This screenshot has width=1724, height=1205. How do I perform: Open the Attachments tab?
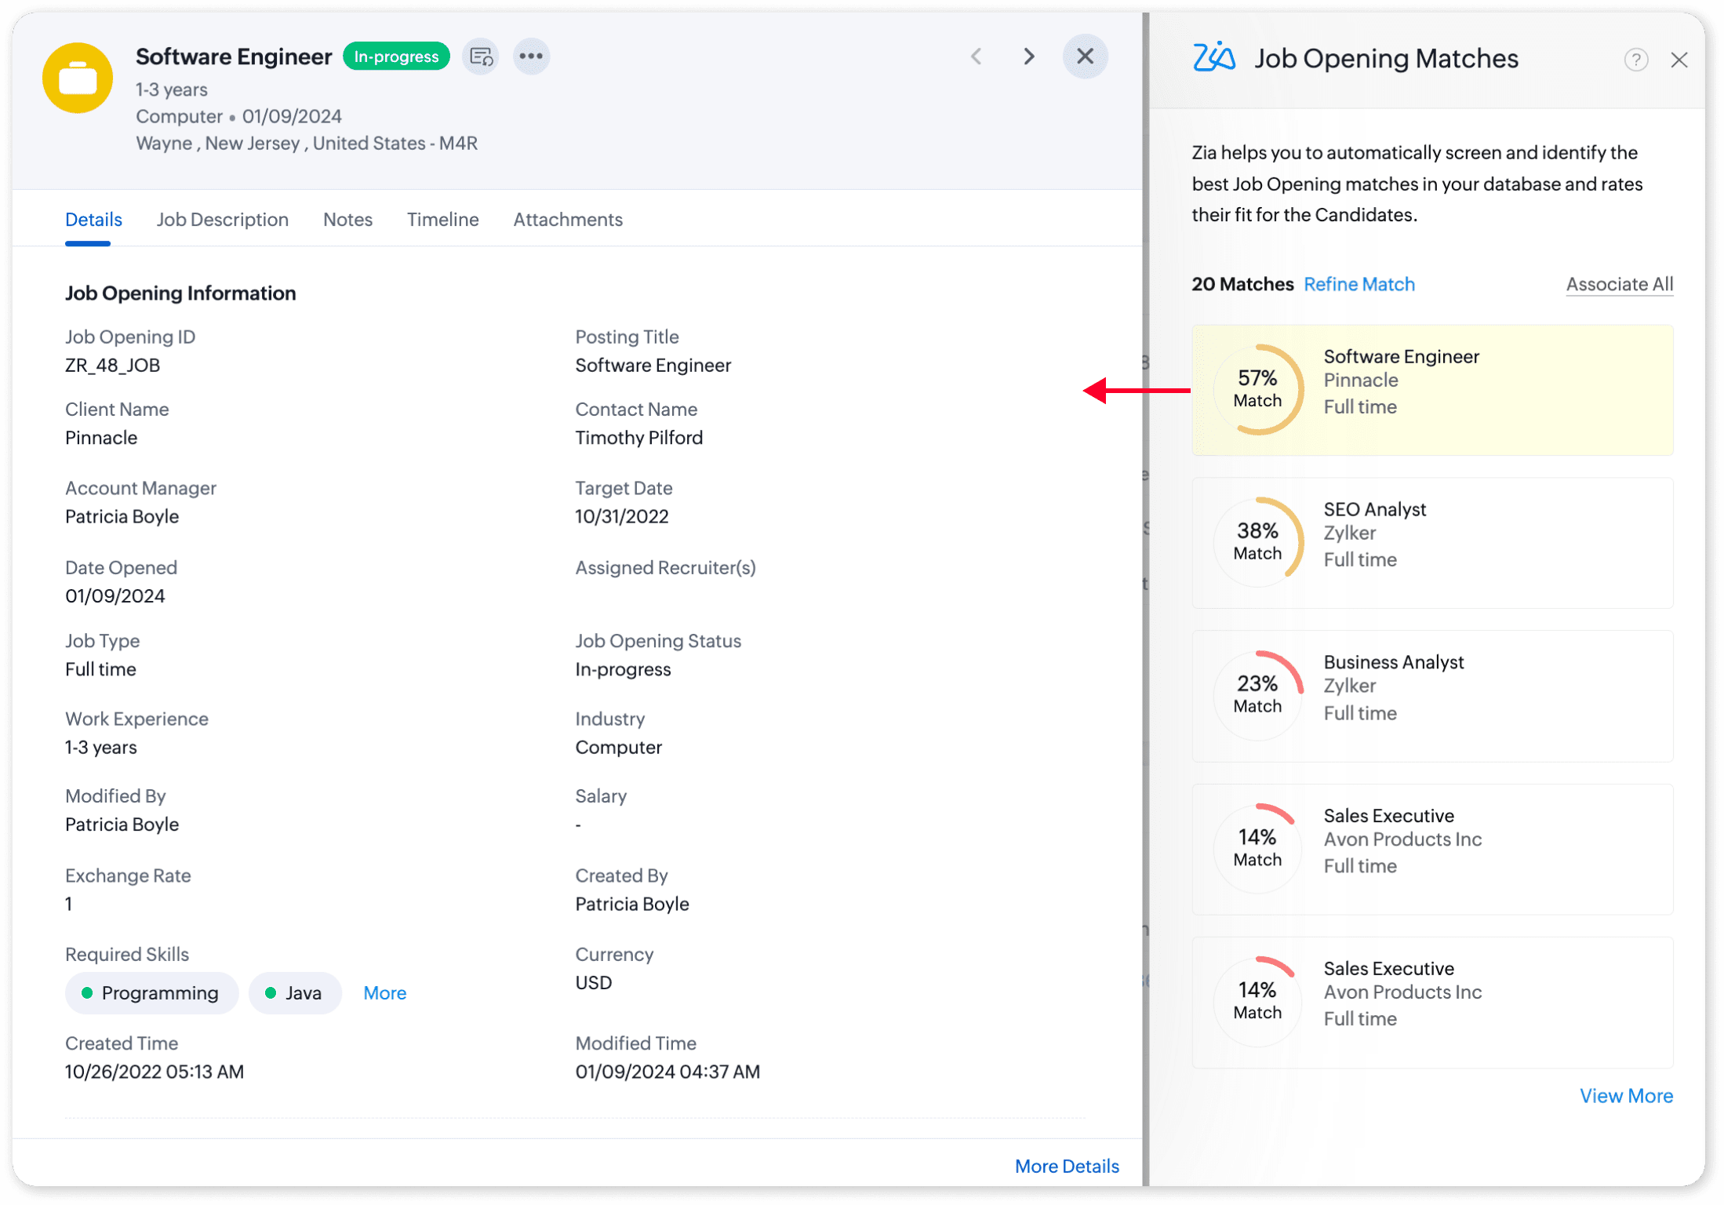pyautogui.click(x=567, y=220)
